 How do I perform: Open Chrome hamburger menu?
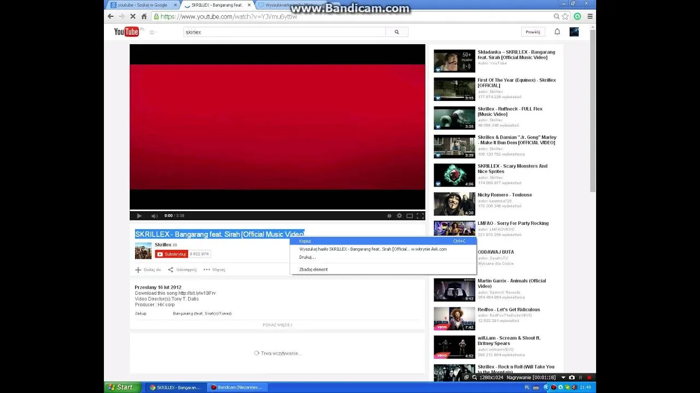pyautogui.click(x=590, y=16)
